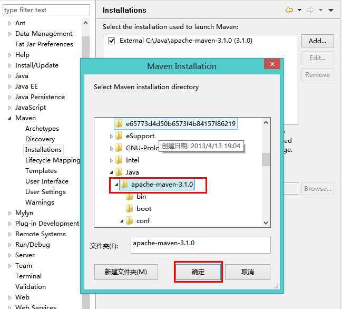Open the back history dropdown arrow
Screen dimensions: 342x309
pyautogui.click(x=300, y=10)
